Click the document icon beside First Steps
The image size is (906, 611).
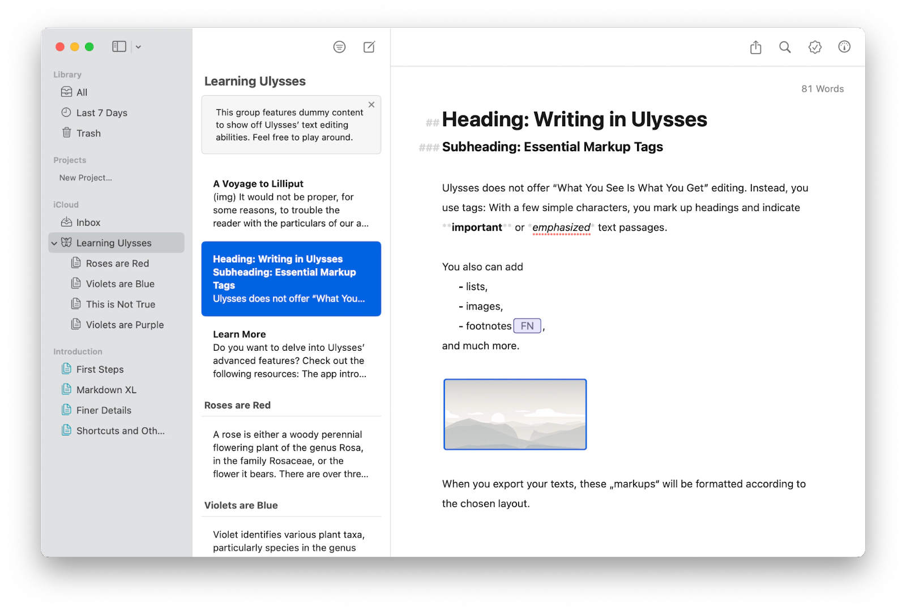(67, 368)
